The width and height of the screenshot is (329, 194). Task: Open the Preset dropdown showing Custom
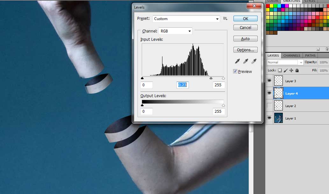tap(186, 19)
